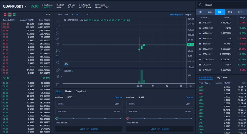This screenshot has width=247, height=134.
Task: Select the brush drawing tool
Action: tap(58, 39)
